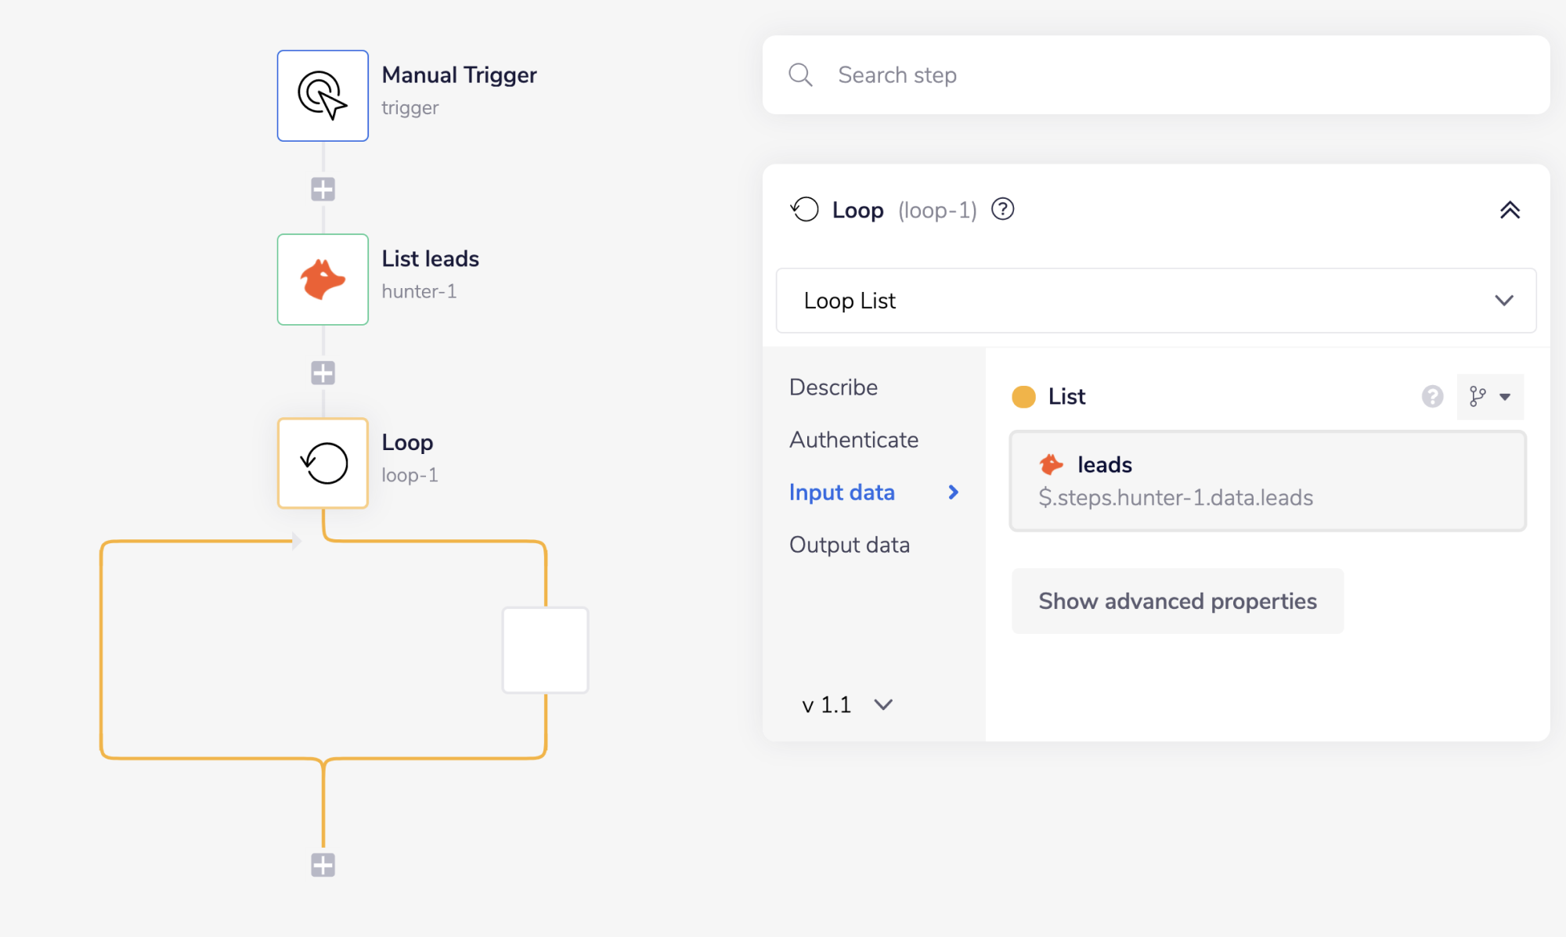Click Show advanced properties button
Screen dimensions: 1566x937
[x=1178, y=601]
